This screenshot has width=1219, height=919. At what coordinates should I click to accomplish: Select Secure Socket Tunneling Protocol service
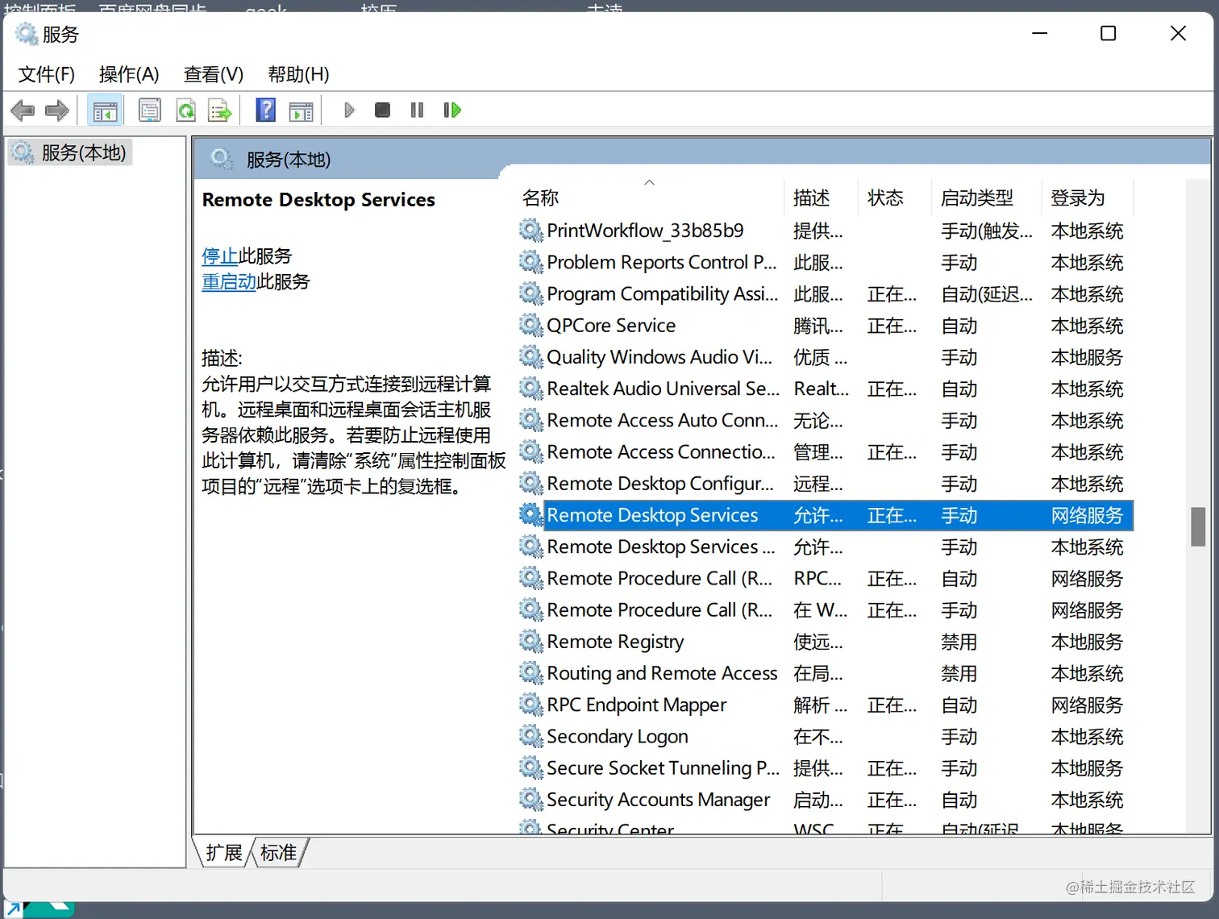tap(826, 767)
